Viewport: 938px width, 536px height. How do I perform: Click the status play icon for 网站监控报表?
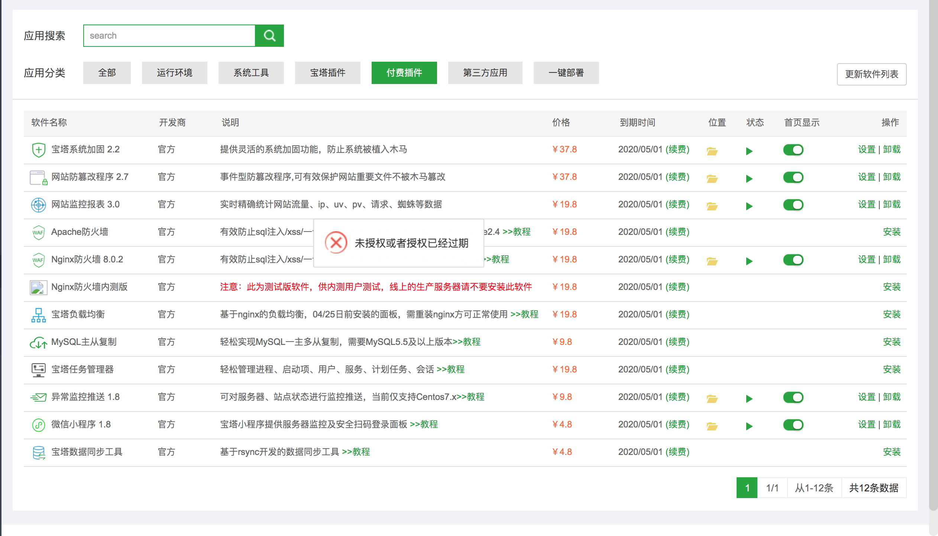coord(749,206)
